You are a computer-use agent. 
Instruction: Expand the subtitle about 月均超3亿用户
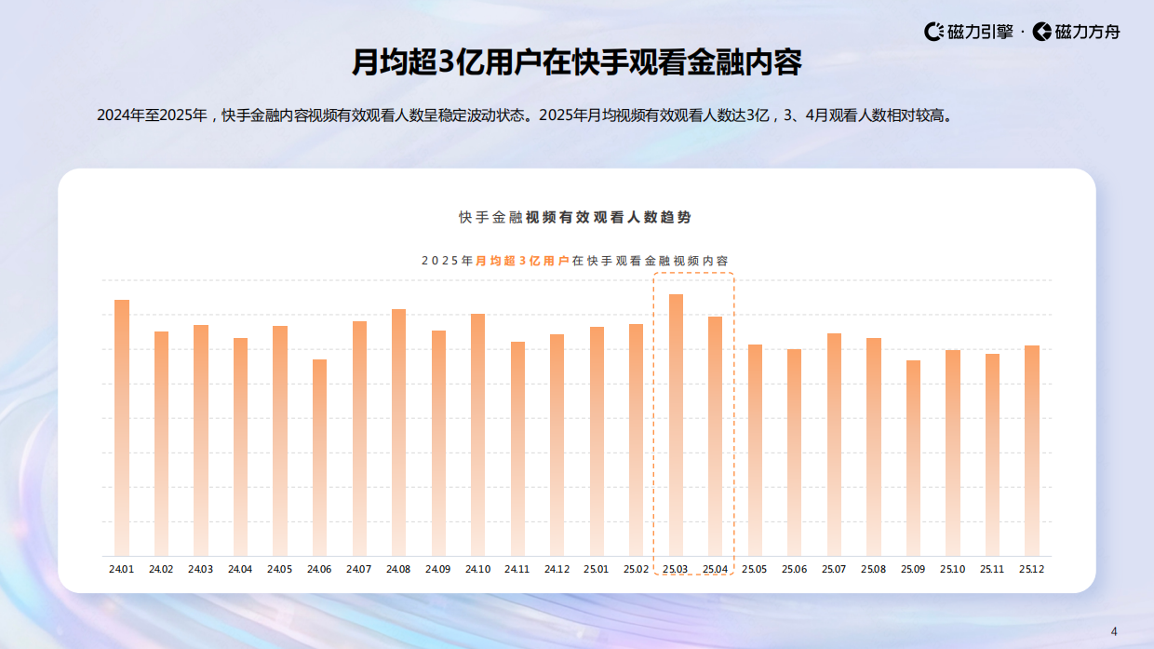point(577,258)
